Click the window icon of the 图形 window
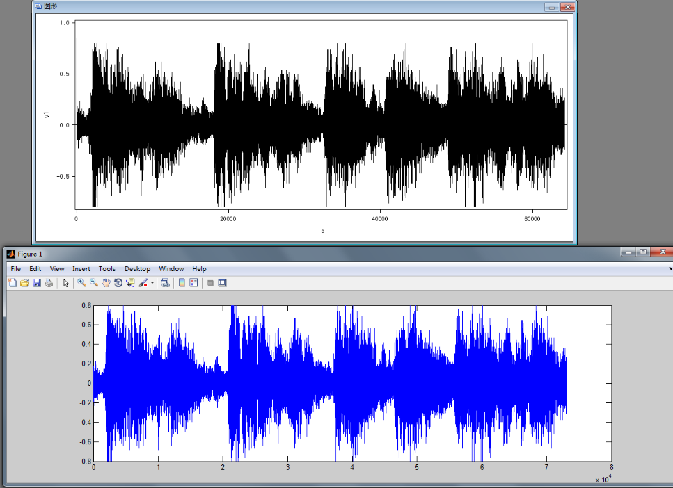 coord(39,6)
